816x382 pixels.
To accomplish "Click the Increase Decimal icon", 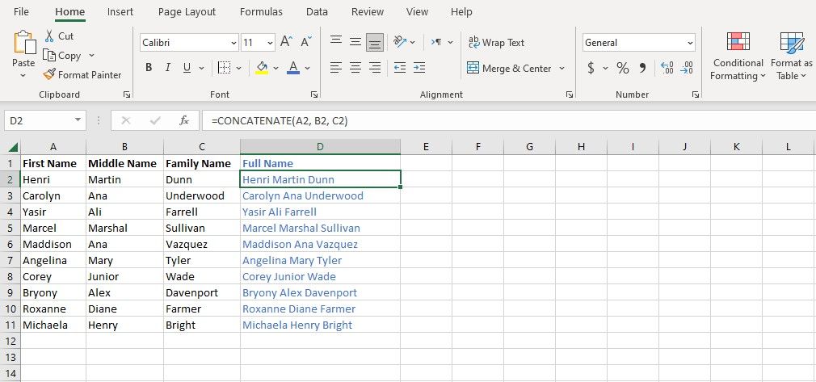I will click(x=667, y=68).
